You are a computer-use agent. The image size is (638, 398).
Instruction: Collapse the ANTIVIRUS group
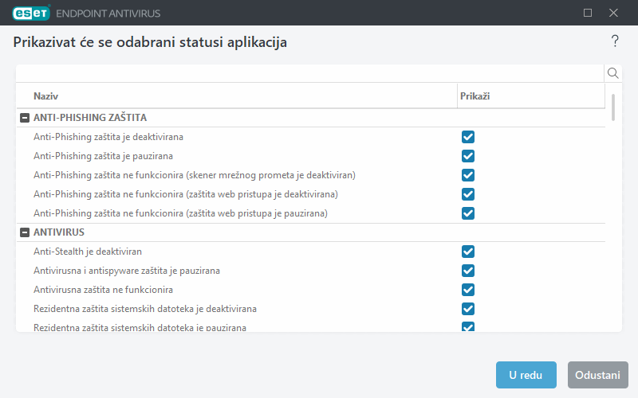point(25,232)
